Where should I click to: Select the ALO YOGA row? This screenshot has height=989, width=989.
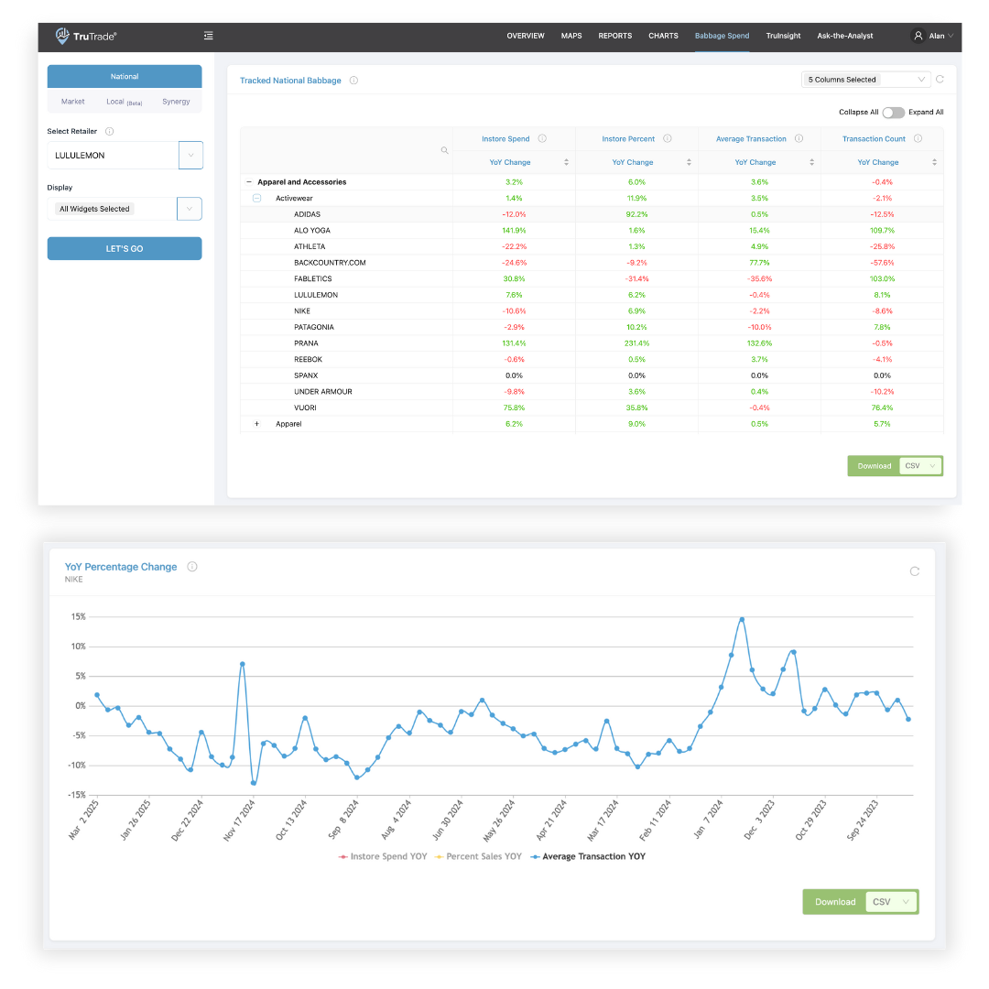592,230
